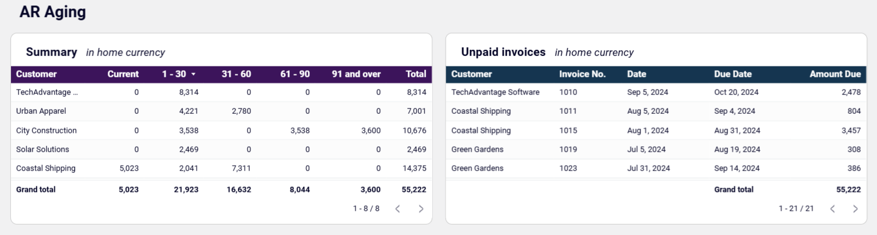Click invoice number 1011
This screenshot has height=235, width=877.
(x=568, y=111)
